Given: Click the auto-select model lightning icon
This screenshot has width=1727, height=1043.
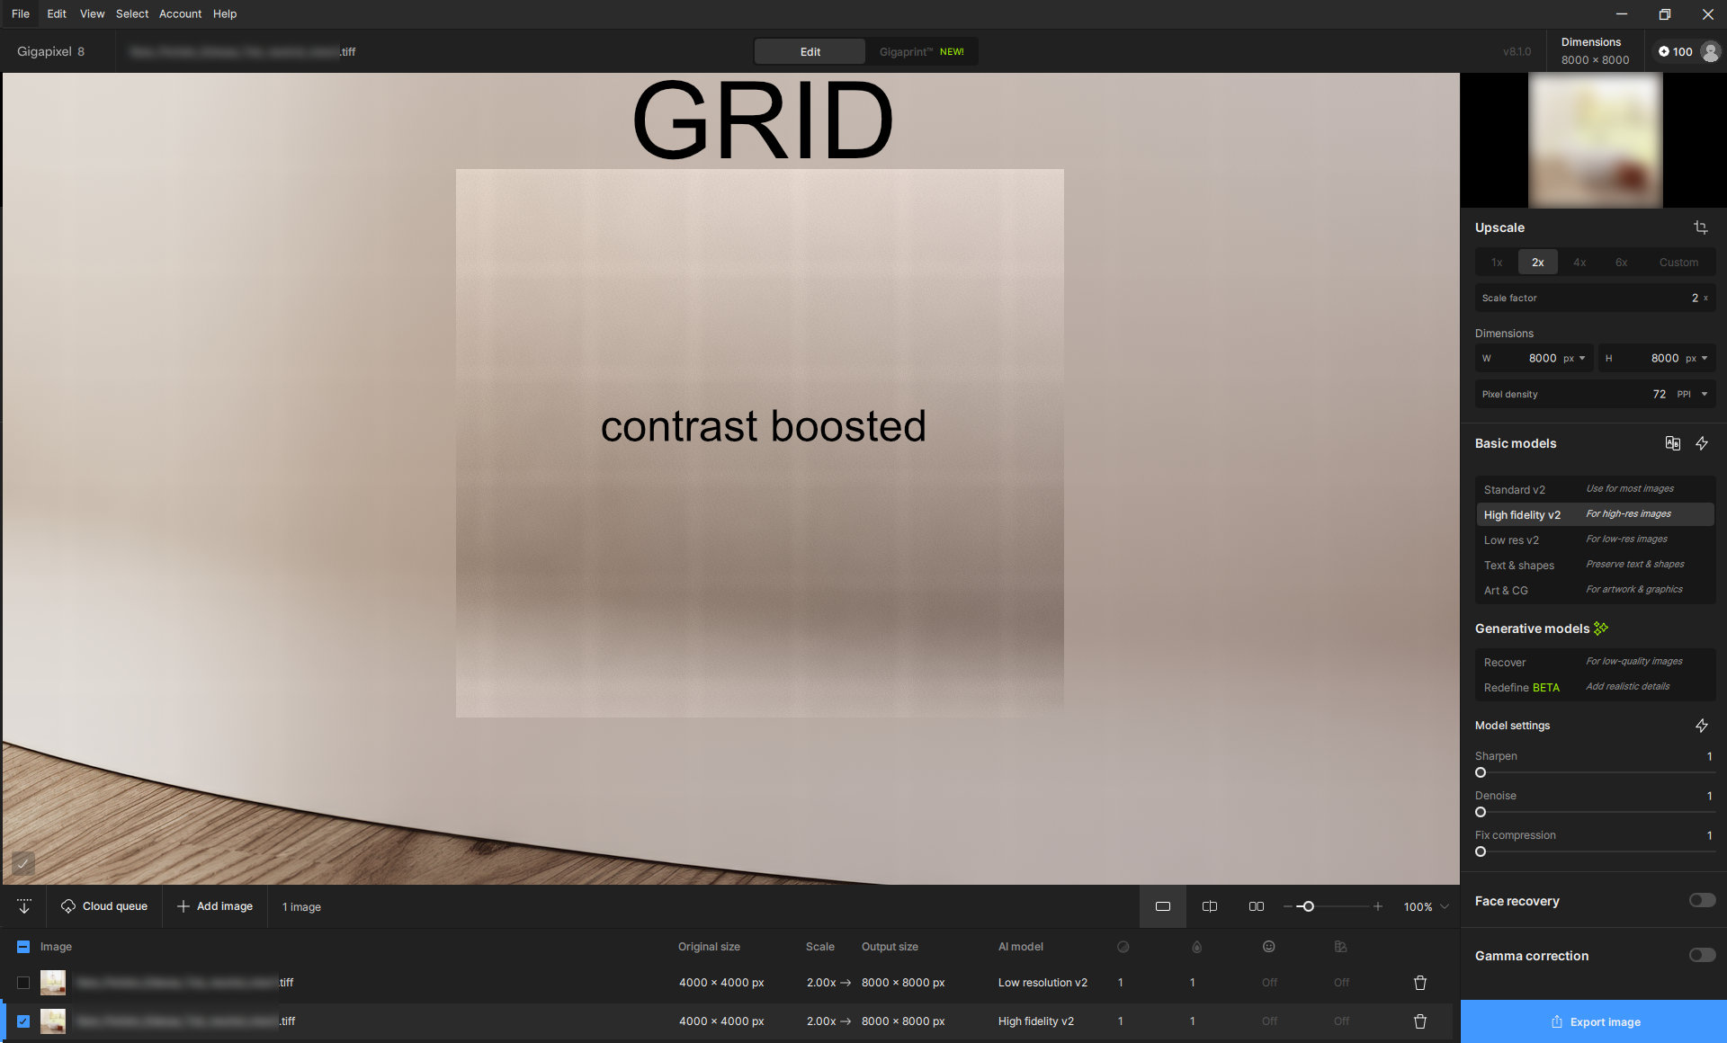Looking at the screenshot, I should click(1702, 443).
